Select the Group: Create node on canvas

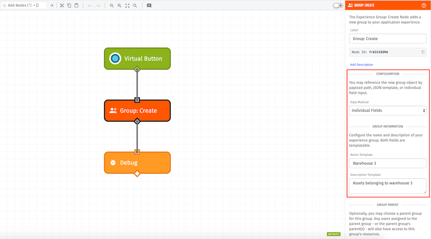click(x=137, y=111)
